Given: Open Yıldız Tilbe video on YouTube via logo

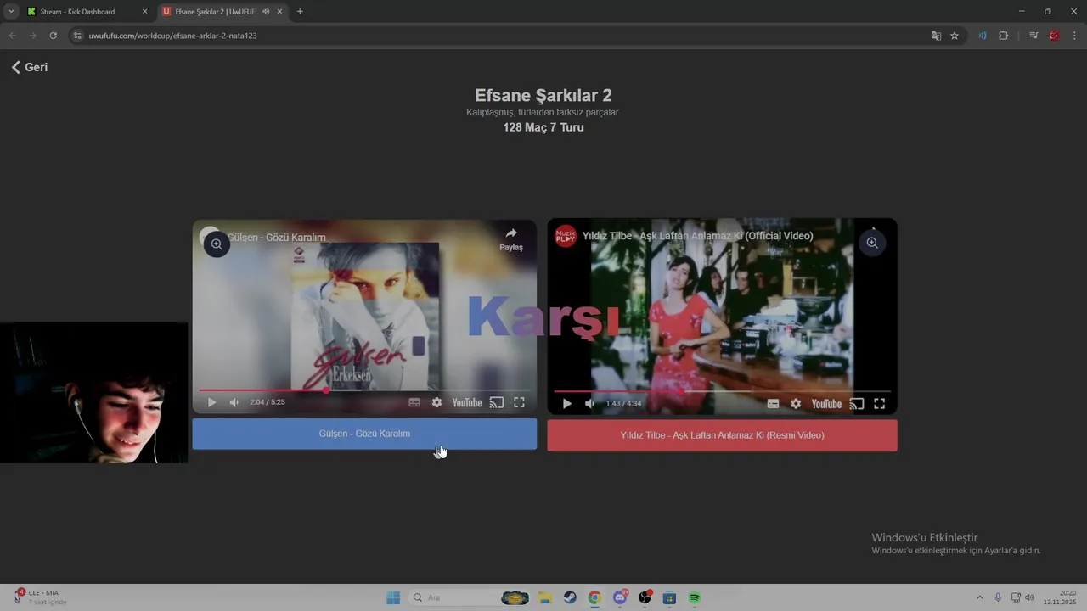Looking at the screenshot, I should tap(826, 404).
